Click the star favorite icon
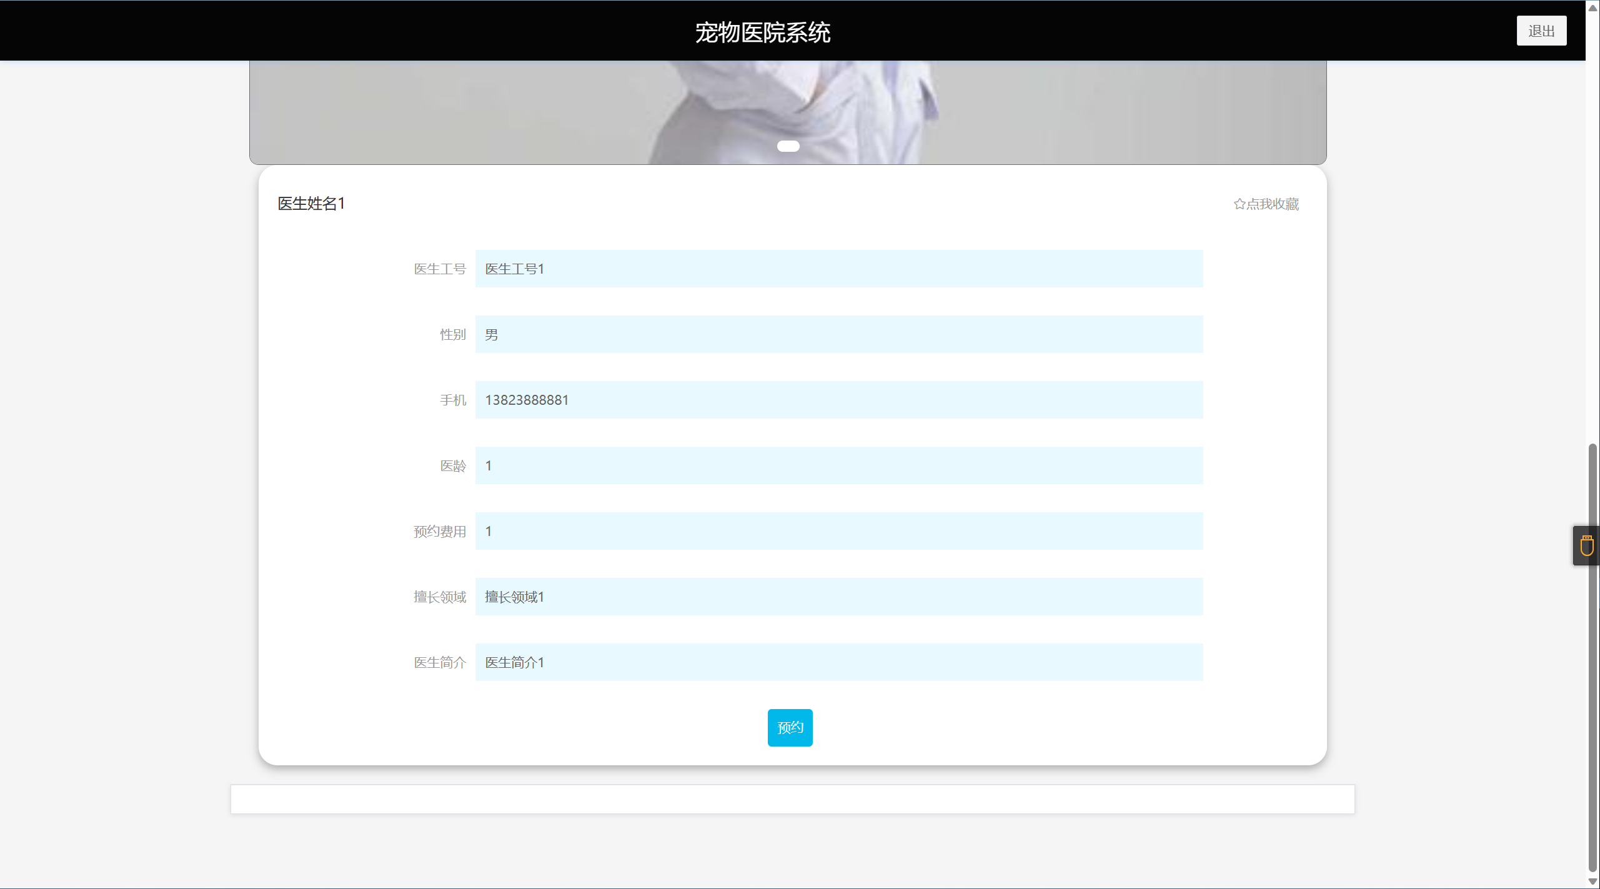The height and width of the screenshot is (889, 1600). pos(1240,204)
